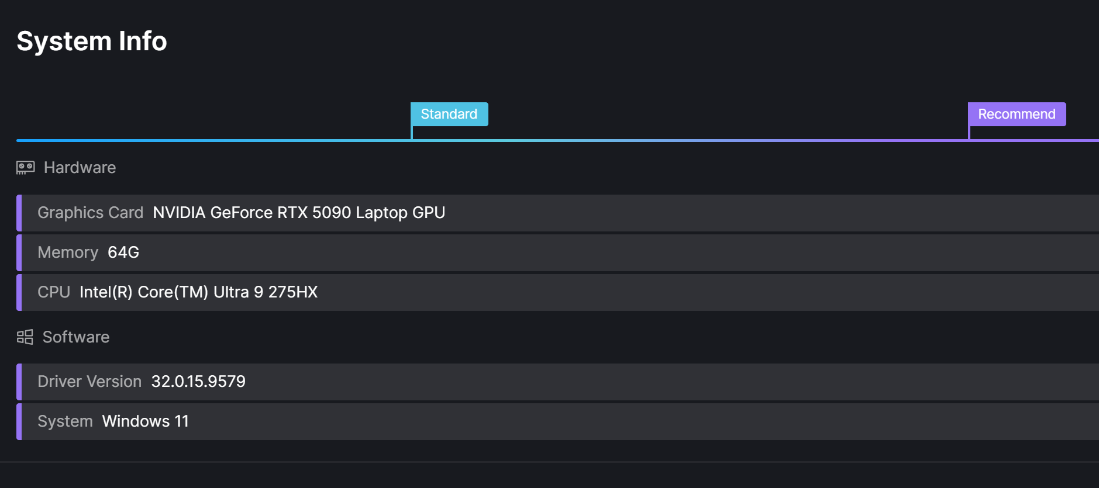Click the CPU field label
The width and height of the screenshot is (1099, 488).
click(54, 292)
